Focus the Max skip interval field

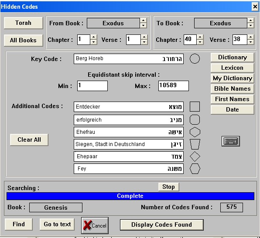pos(174,86)
